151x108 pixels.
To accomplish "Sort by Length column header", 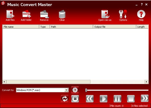I will tap(142, 27).
